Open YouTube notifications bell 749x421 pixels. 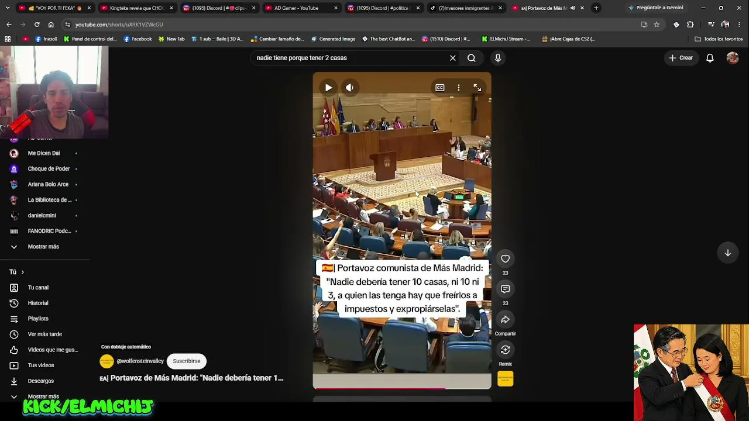(x=710, y=58)
